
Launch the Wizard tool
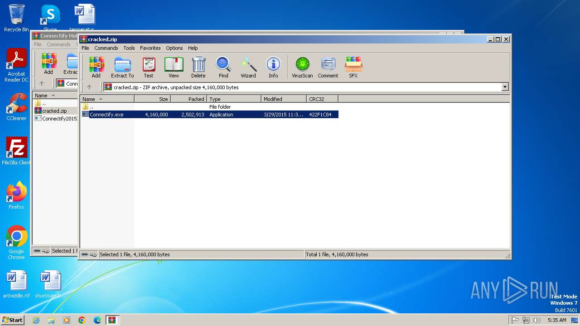248,67
